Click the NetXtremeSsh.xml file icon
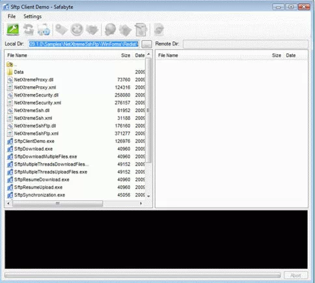The height and width of the screenshot is (283, 315). pyautogui.click(x=10, y=118)
